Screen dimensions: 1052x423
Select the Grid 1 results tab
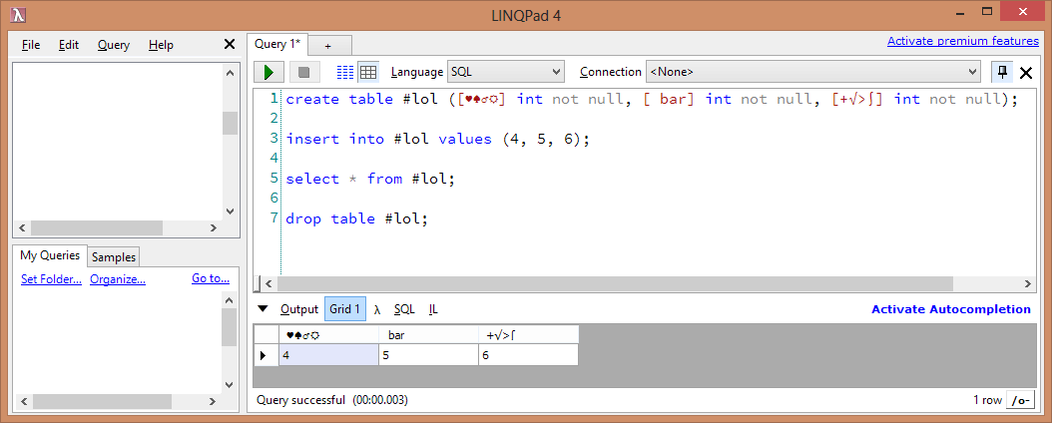tap(345, 309)
